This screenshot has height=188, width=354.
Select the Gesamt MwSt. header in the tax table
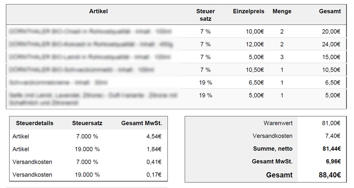pos(142,123)
